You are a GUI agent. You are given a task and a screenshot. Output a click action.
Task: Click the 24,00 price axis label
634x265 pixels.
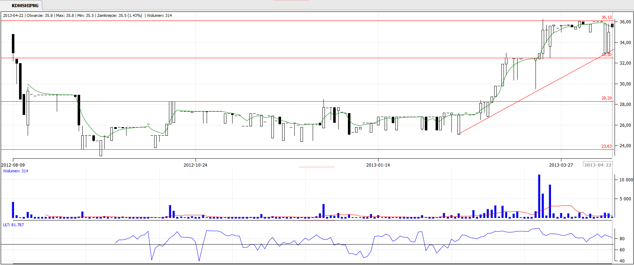(x=625, y=146)
